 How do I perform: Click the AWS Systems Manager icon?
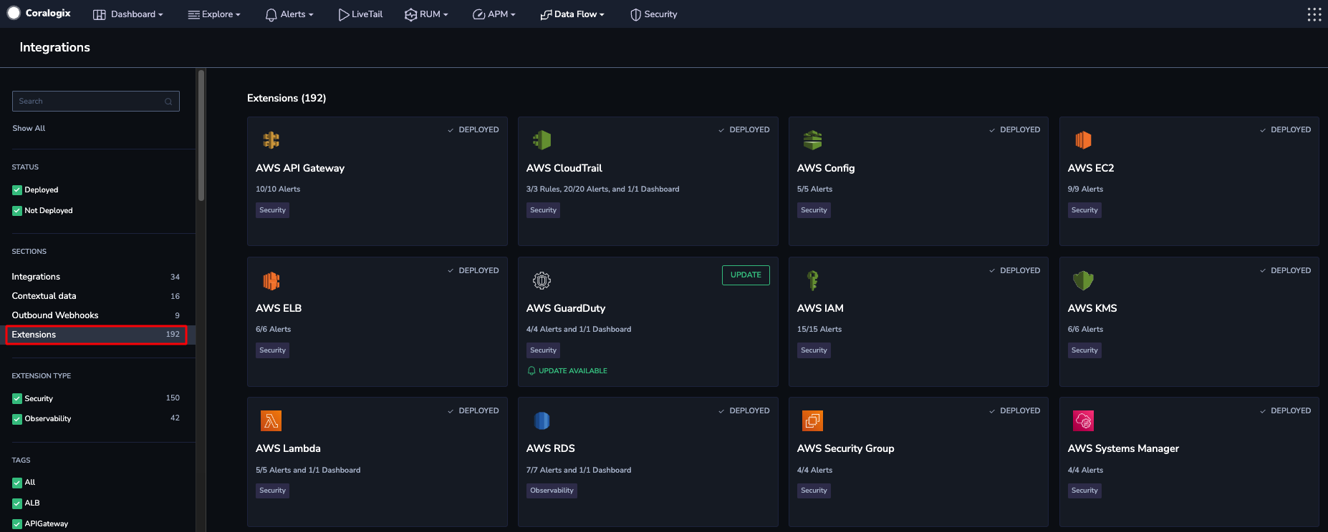(x=1083, y=420)
